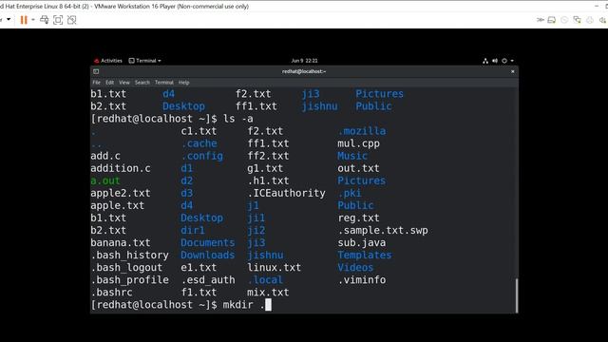Open the power options dropdown beside pause
Screen dimensions: 608x342
pyautogui.click(x=33, y=20)
